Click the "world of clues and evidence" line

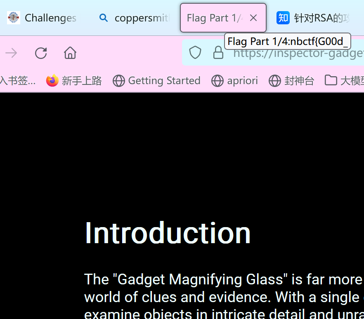coord(177,297)
